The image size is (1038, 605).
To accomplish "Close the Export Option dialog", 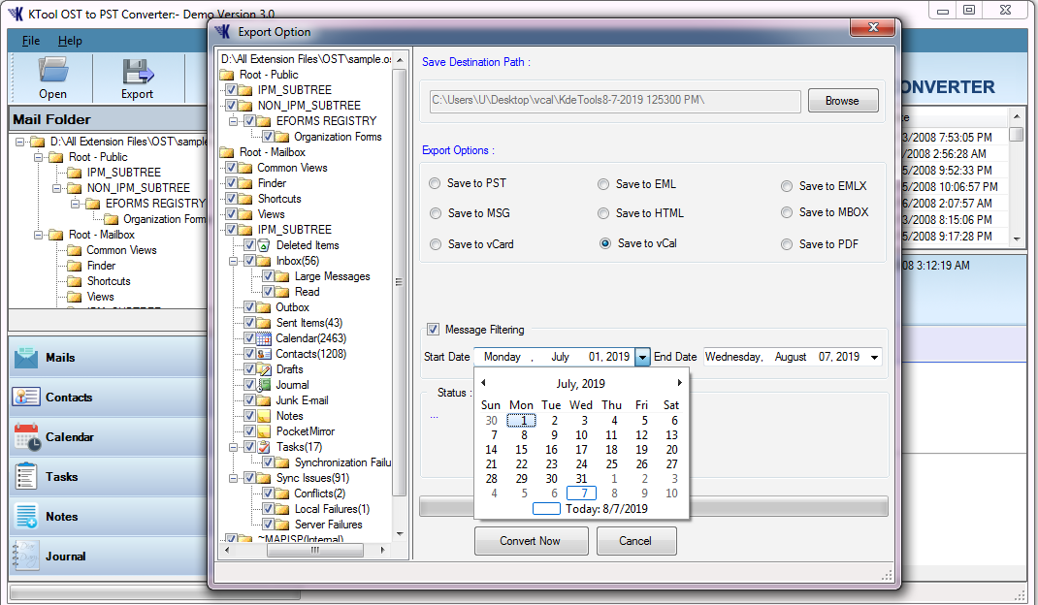I will click(873, 27).
